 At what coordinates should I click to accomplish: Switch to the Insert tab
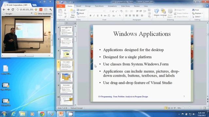coord(79,6)
